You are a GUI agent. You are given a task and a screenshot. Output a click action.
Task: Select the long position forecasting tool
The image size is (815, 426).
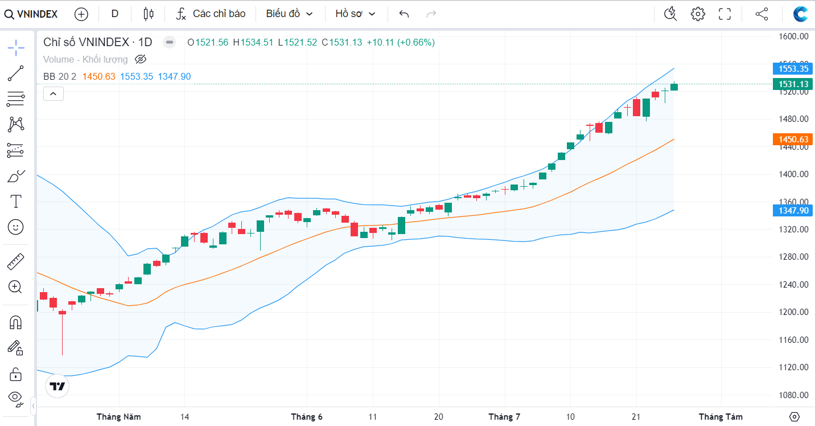pos(16,150)
